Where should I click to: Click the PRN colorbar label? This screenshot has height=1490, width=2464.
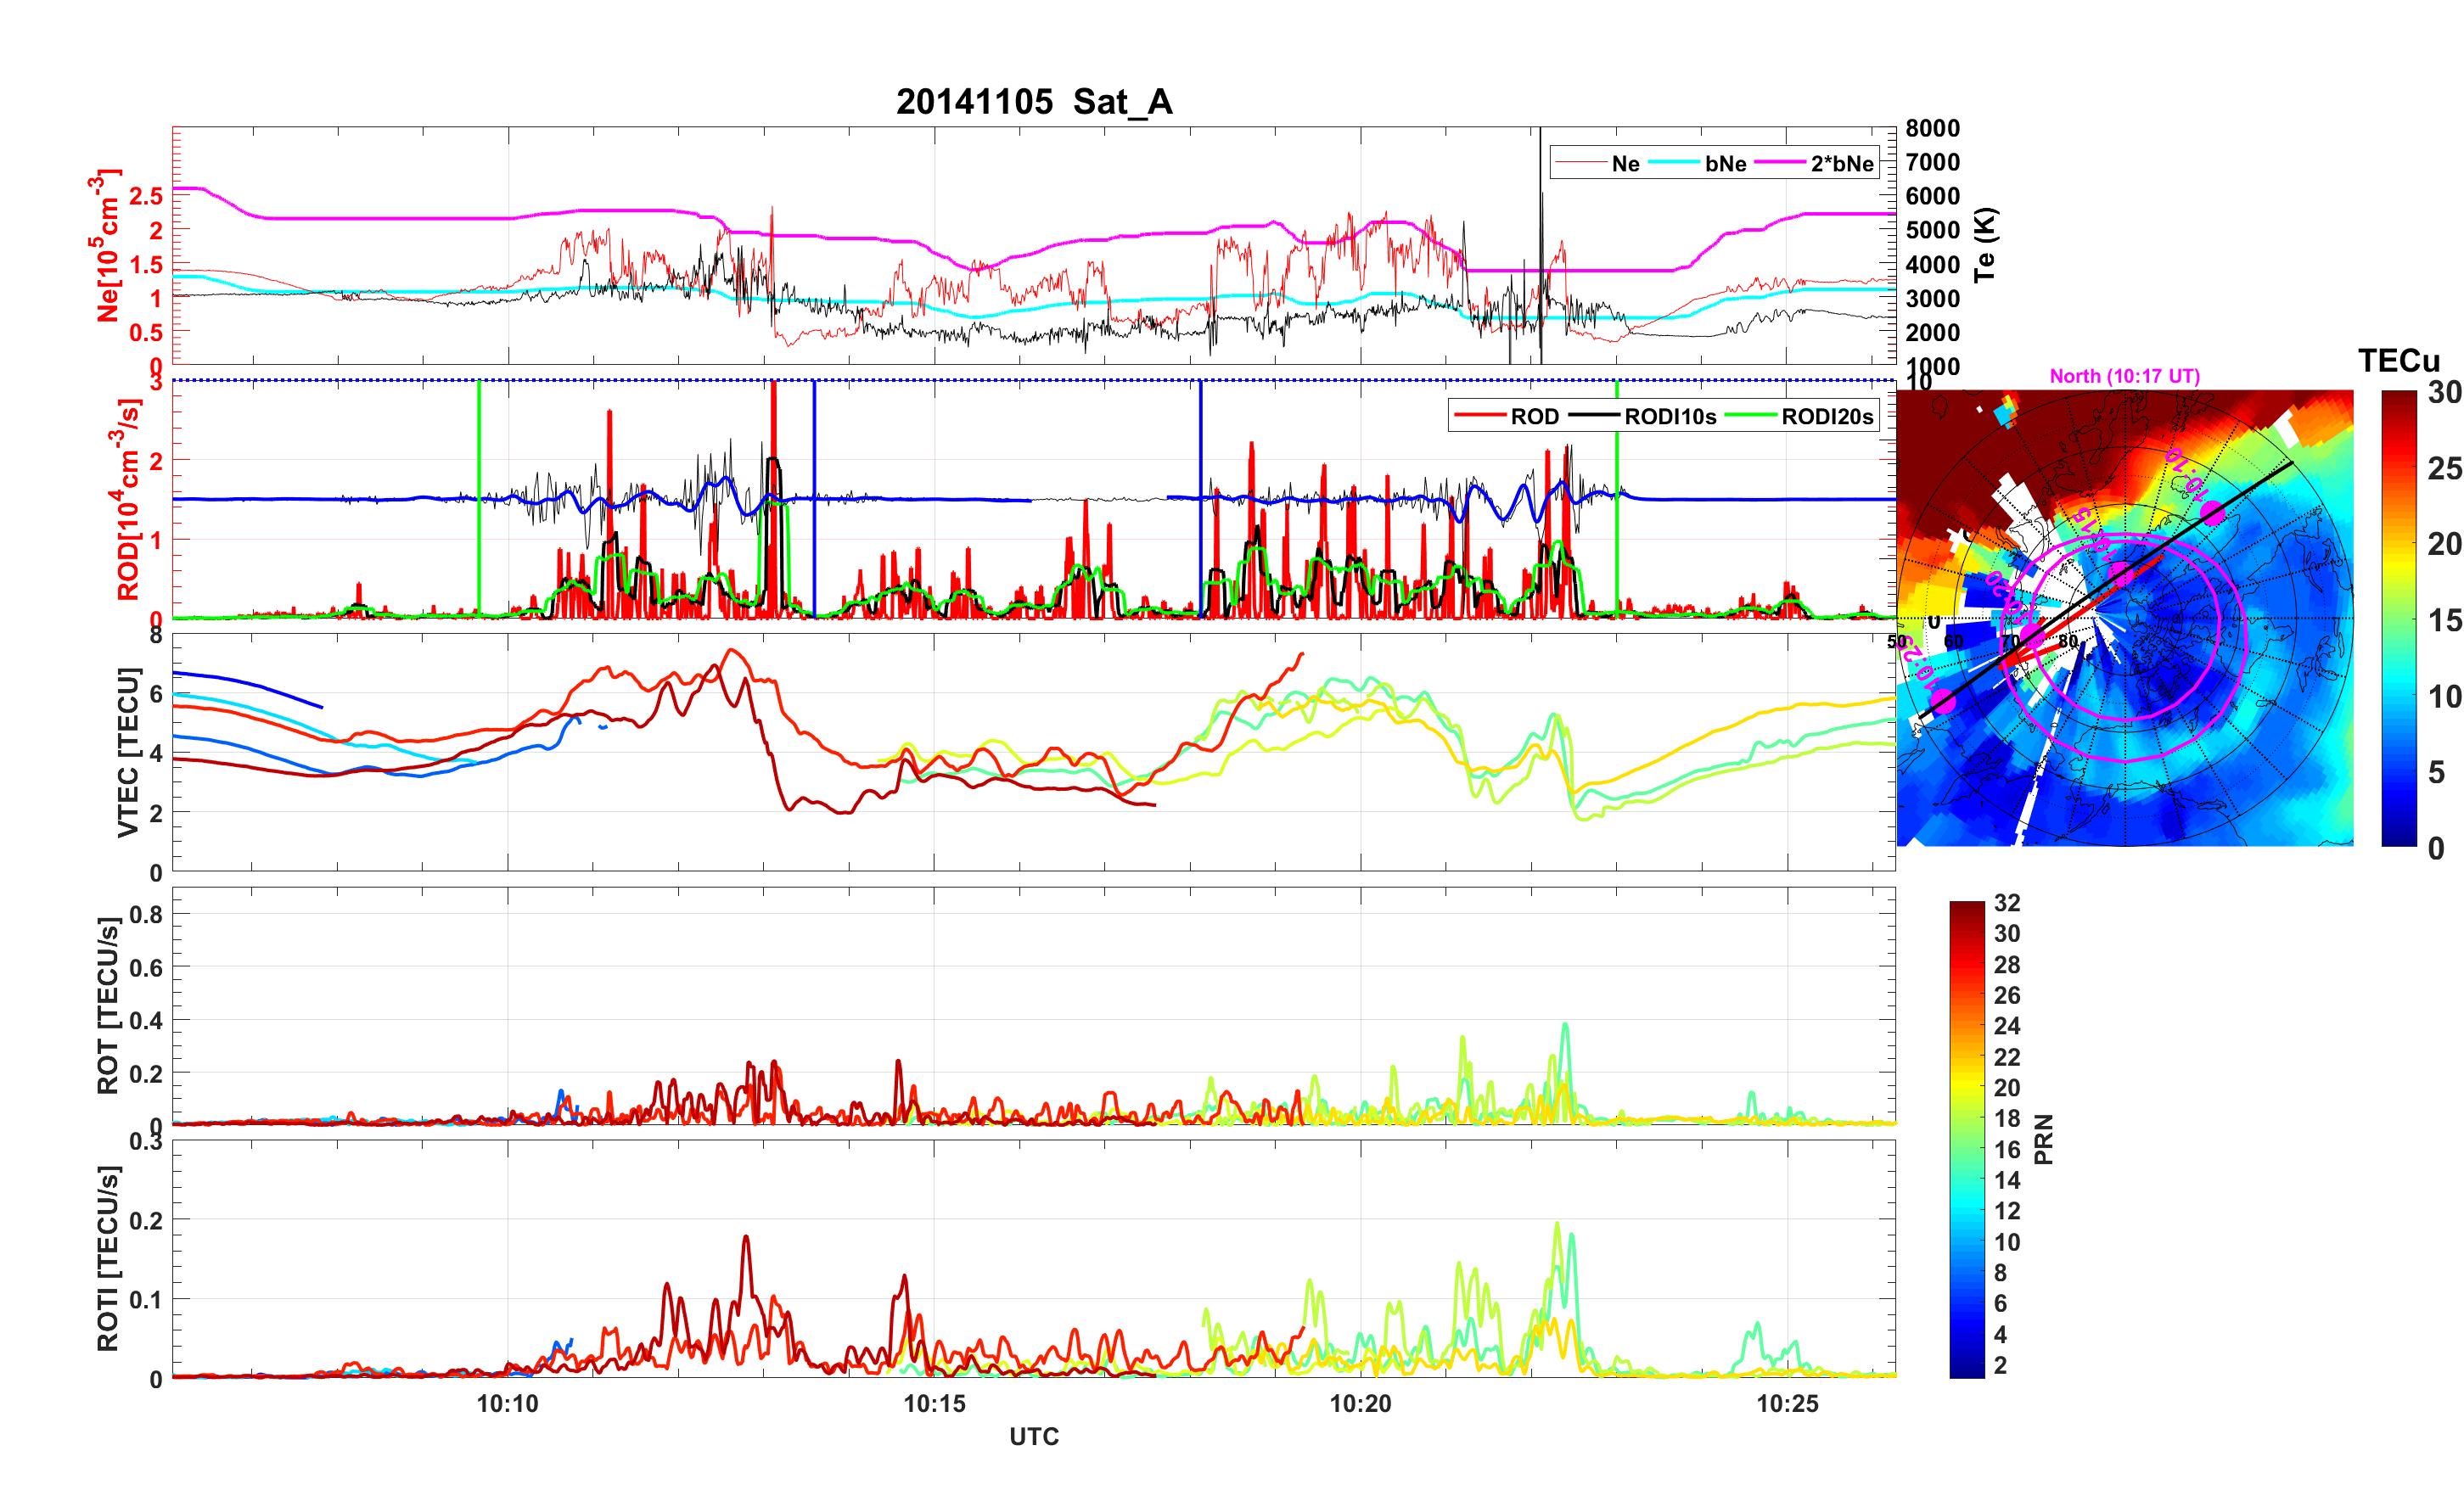(x=2043, y=1139)
